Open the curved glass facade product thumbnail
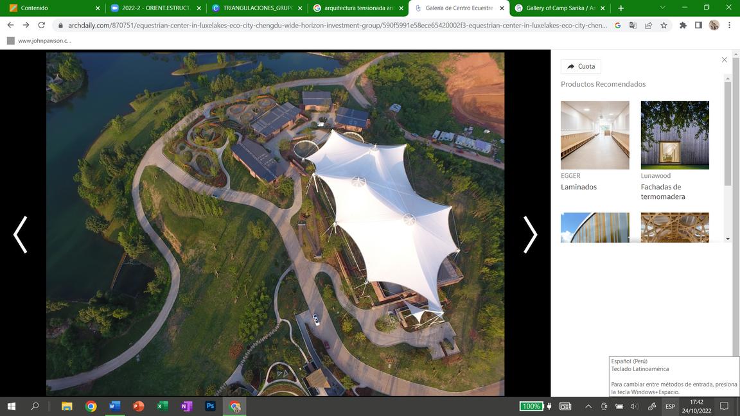Screen dimensions: 740x416 [x=595, y=227]
